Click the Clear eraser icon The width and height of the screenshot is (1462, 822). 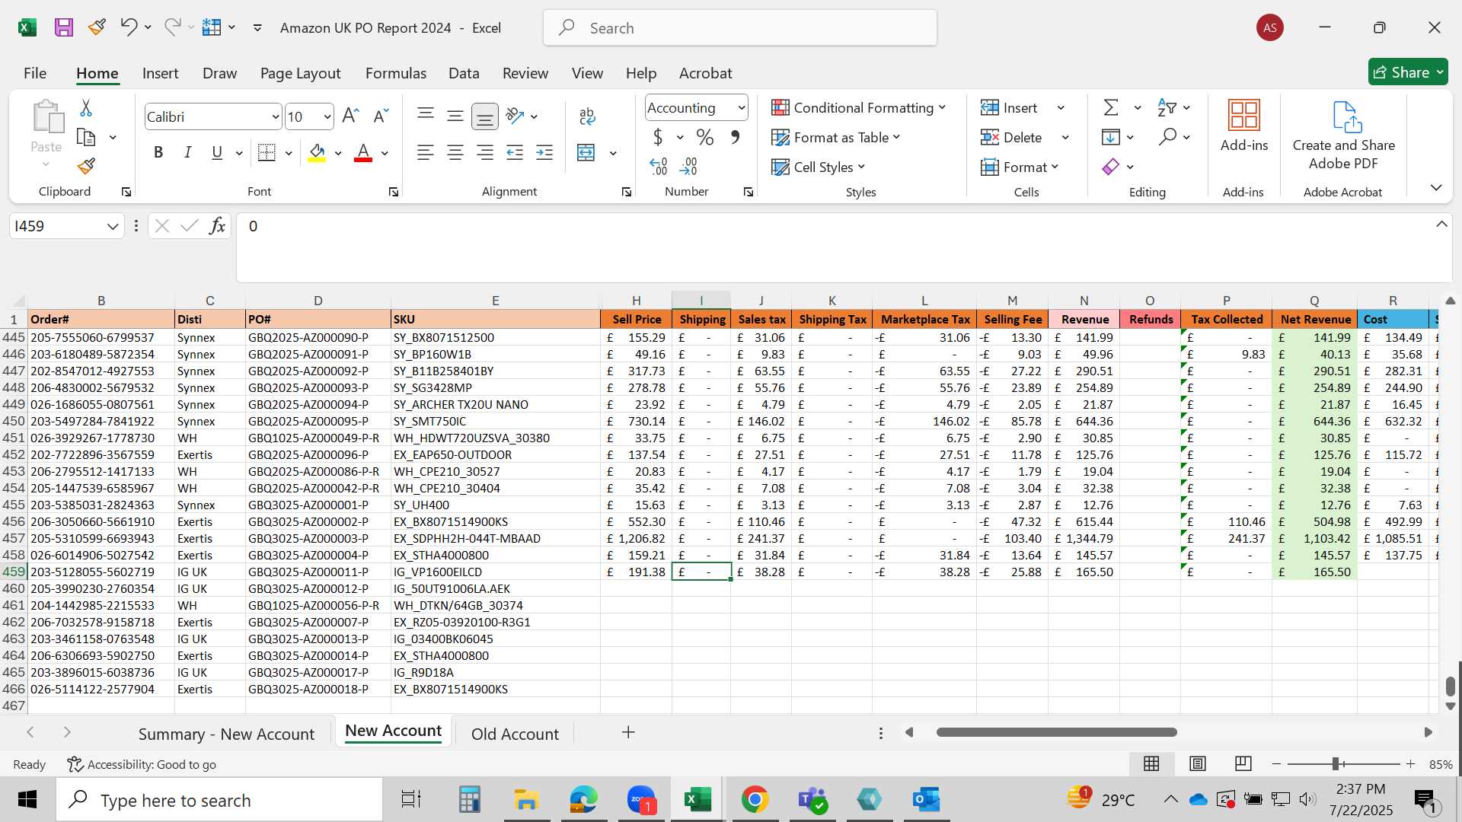tap(1111, 166)
